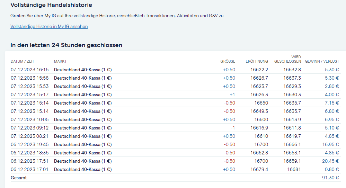Screen dimensions: 346x188
Task: Click the 'WIRD GESCHLOSSEN' column header
Action: (x=287, y=59)
